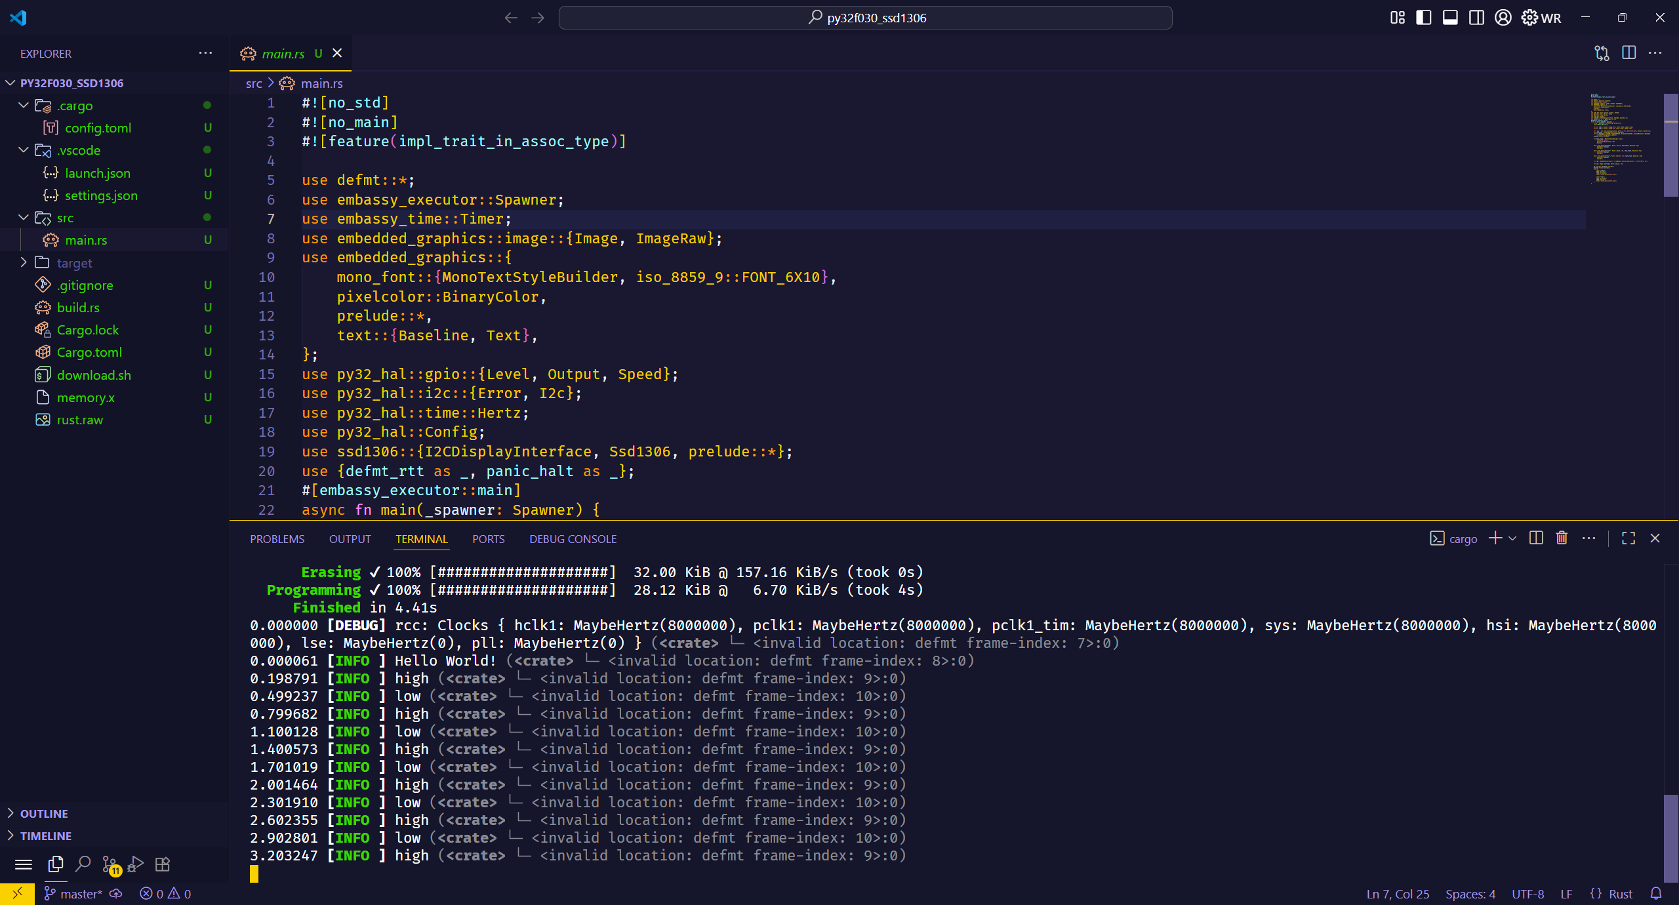1679x905 pixels.
Task: Open changes compare icon in editor toolbar
Action: 1602,53
